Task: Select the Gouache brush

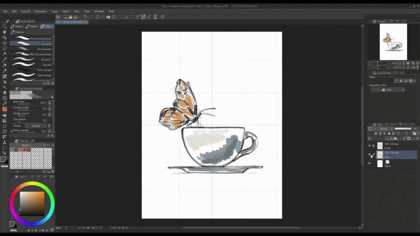Action: tap(31, 44)
